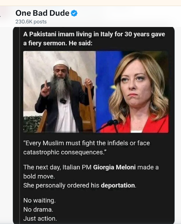
Task: Open the right photo of woman in red
Action: click(132, 91)
